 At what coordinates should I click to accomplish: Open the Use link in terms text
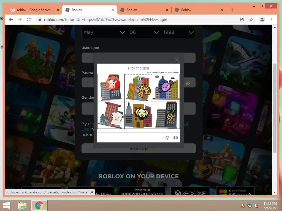point(85,129)
